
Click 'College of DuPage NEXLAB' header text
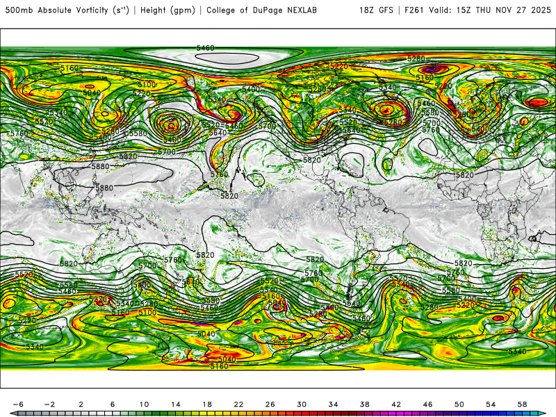pyautogui.click(x=261, y=10)
